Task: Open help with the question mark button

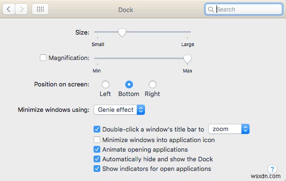Action: (272, 169)
